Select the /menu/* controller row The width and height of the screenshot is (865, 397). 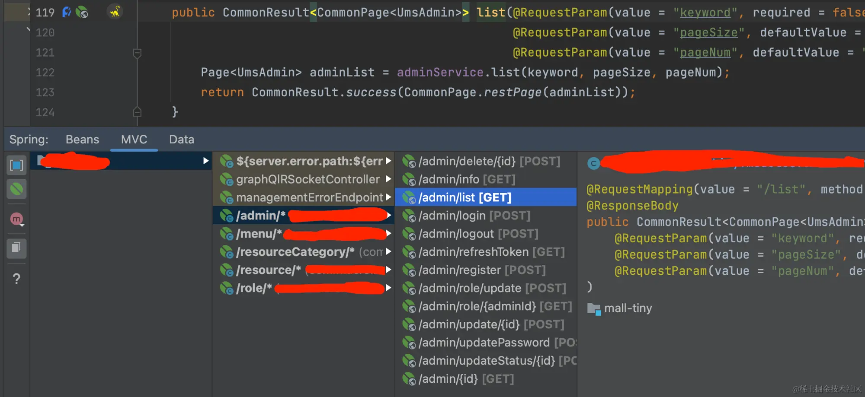click(304, 234)
